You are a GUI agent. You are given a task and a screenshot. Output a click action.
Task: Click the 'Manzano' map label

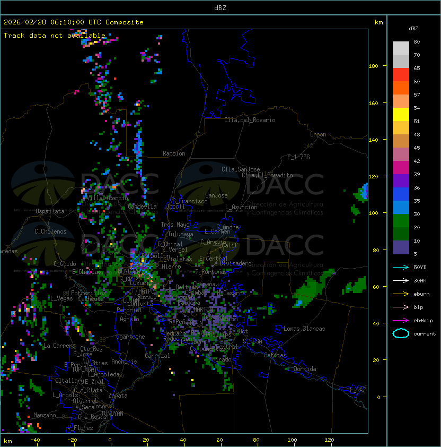[45, 415]
